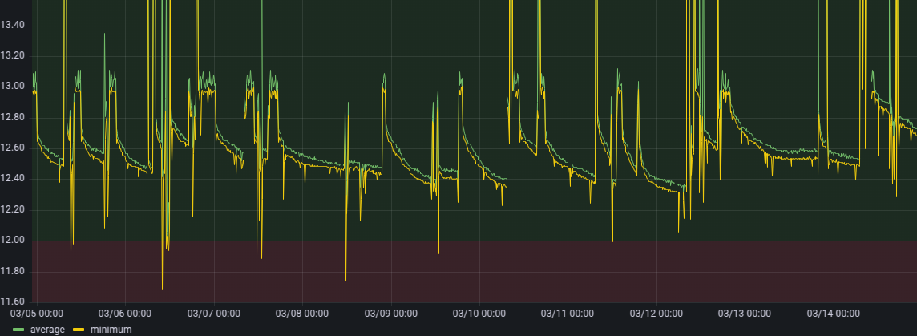This screenshot has height=336, width=917.
Task: Select the 03/13 00:00 x-axis tick label
Action: pyautogui.click(x=745, y=313)
